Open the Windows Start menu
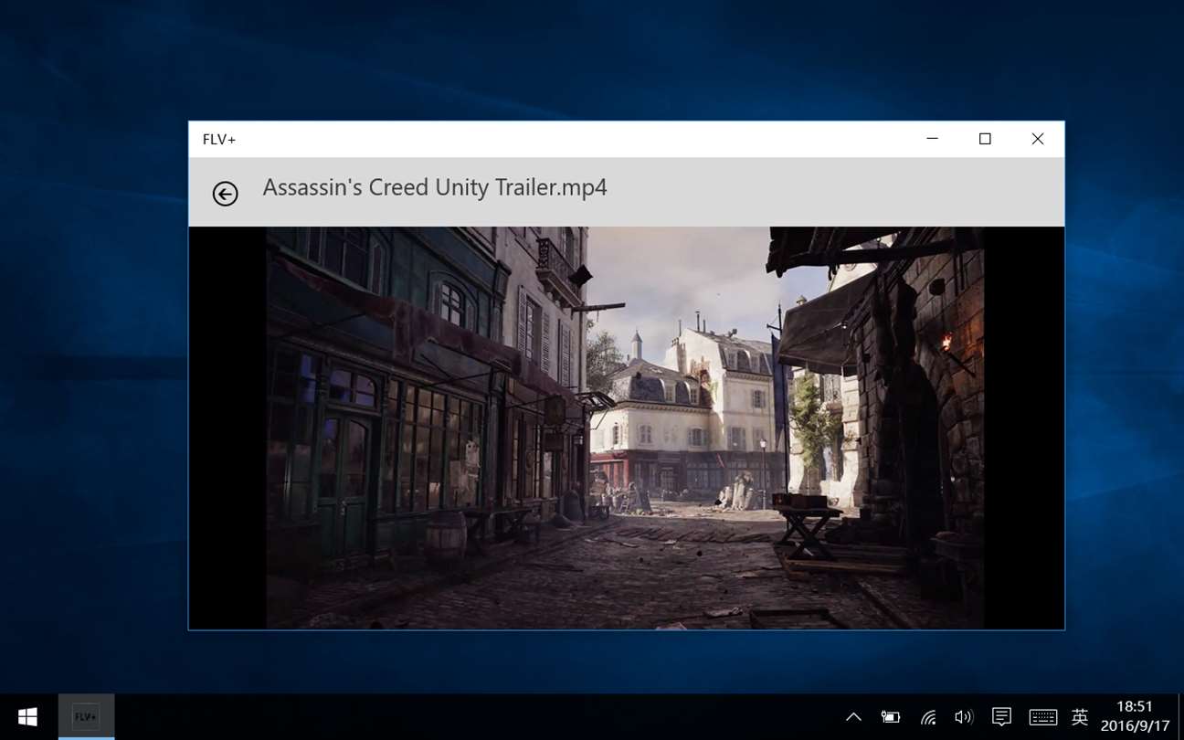Screen dimensions: 1184x740 pos(27,717)
